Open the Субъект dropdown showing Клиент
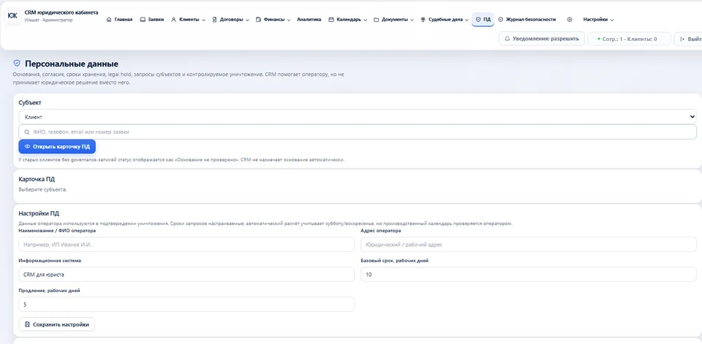702x344 pixels. 358,117
